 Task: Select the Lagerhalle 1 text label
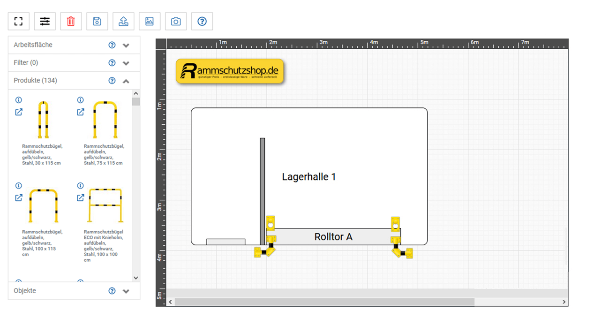coord(309,177)
